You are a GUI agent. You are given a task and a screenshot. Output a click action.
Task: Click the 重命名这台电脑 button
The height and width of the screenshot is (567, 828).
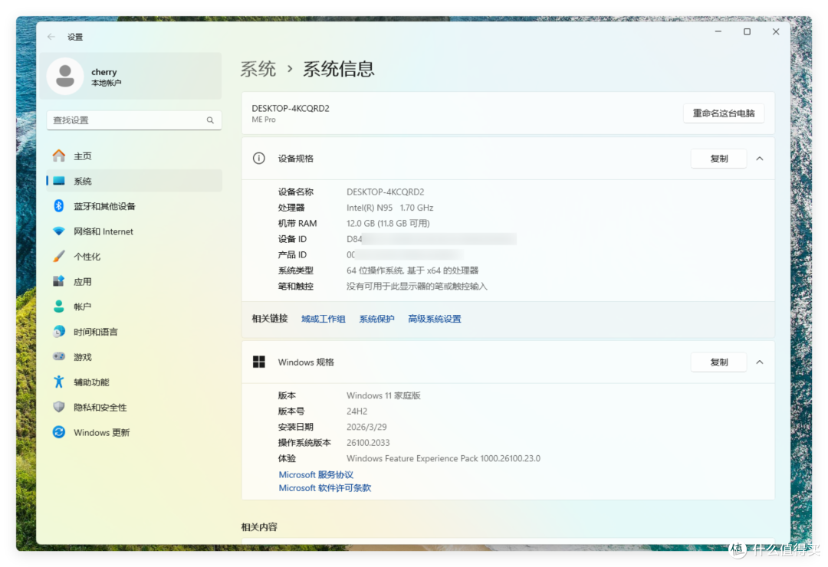[x=724, y=113]
